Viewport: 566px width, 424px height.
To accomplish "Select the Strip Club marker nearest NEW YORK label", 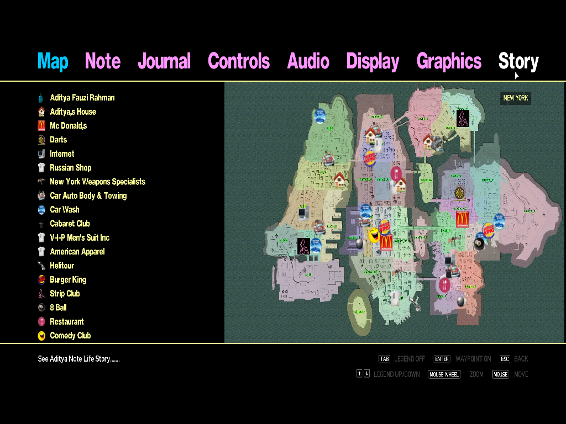I will tap(463, 118).
